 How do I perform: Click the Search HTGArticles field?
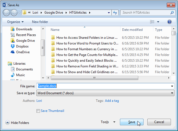(145, 13)
